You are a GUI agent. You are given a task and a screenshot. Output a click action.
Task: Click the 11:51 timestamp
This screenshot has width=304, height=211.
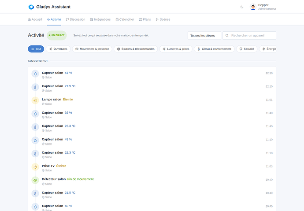coord(269,100)
